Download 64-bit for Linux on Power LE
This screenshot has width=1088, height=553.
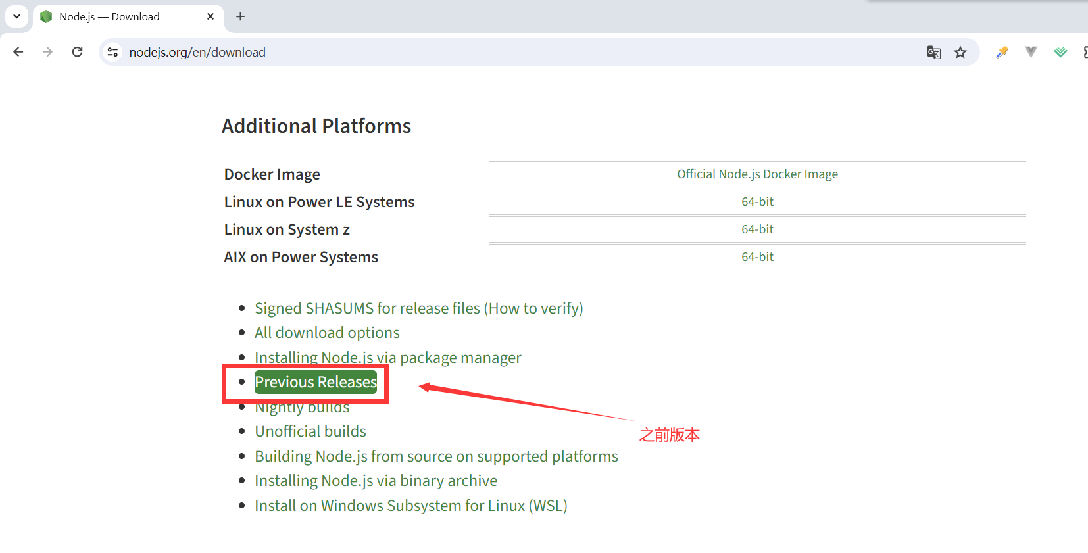coord(757,202)
